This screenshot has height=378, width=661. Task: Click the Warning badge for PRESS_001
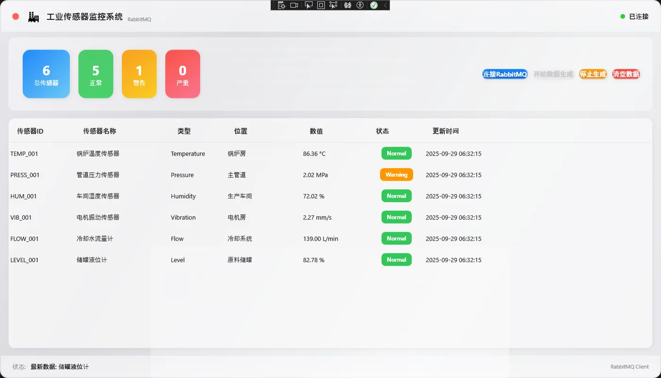[396, 175]
